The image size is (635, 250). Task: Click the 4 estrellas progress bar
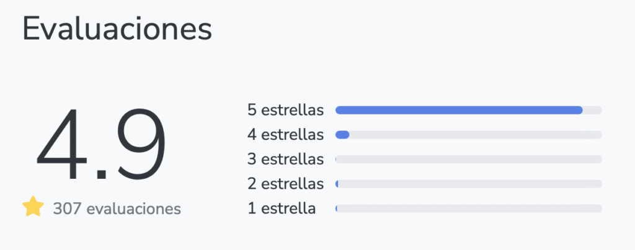[x=469, y=134]
